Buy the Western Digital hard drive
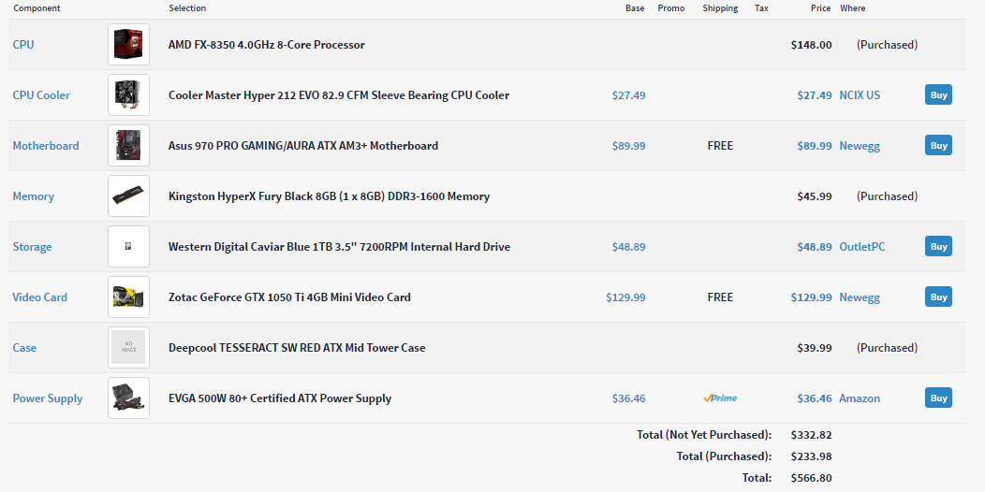Image resolution: width=985 pixels, height=492 pixels. click(x=938, y=246)
